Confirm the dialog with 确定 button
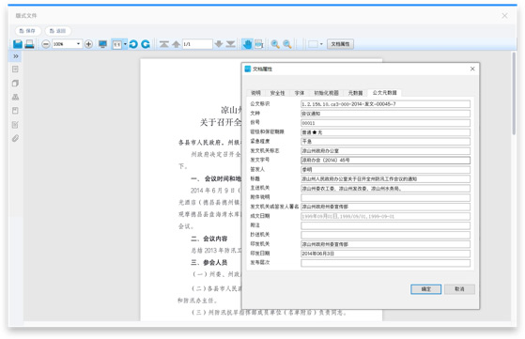 (425, 289)
